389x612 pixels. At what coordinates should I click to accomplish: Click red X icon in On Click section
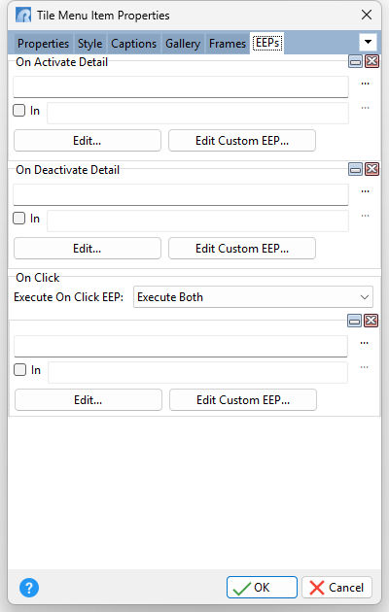point(371,321)
